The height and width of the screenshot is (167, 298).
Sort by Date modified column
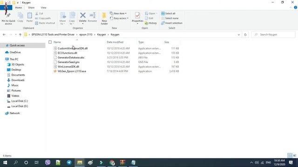point(115,42)
